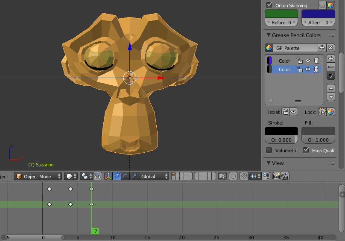Screen dimensions: 345x241
Task: Toggle lock camera and layers to scene
Action: click(222, 176)
